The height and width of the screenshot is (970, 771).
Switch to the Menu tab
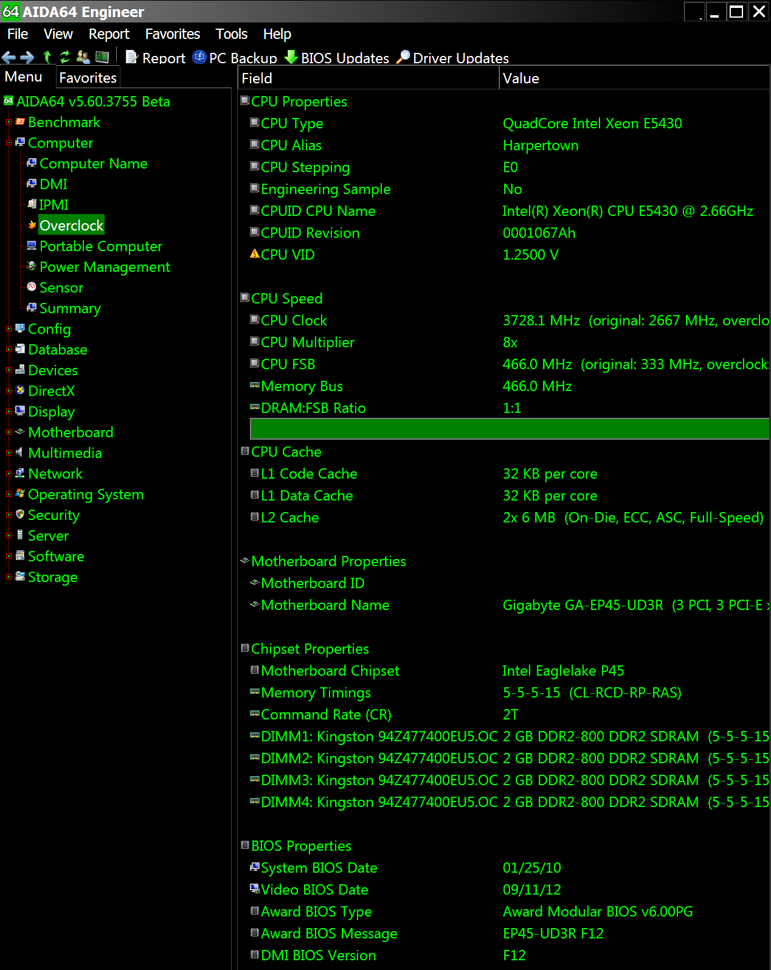tap(24, 77)
